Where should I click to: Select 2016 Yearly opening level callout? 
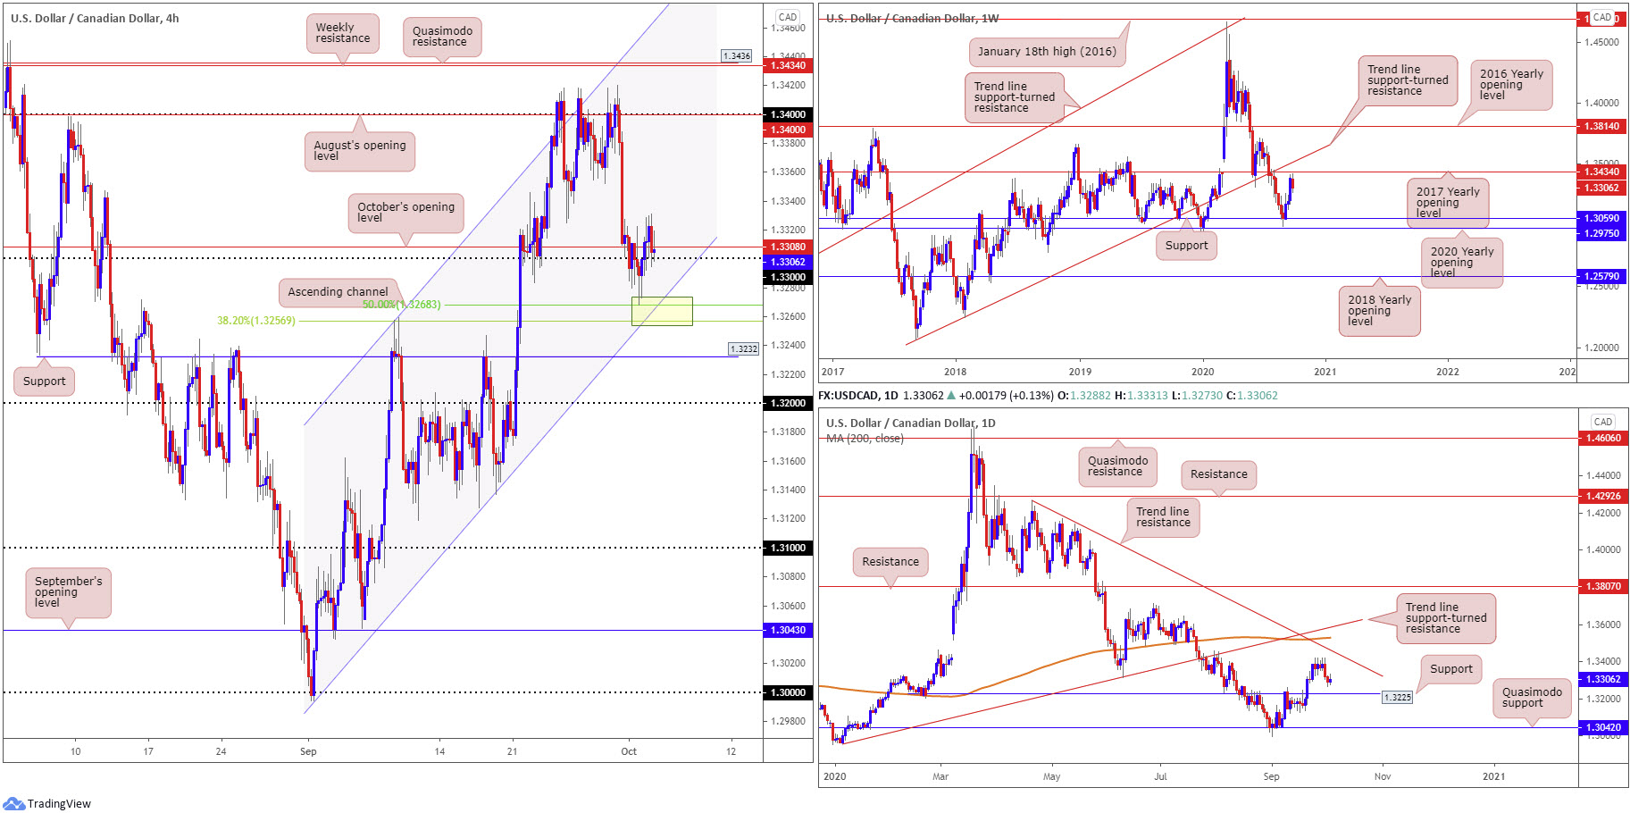(x=1511, y=85)
